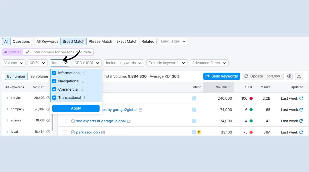Image resolution: width=309 pixels, height=172 pixels.
Task: Click the Send keywords button
Action: pyautogui.click(x=222, y=76)
